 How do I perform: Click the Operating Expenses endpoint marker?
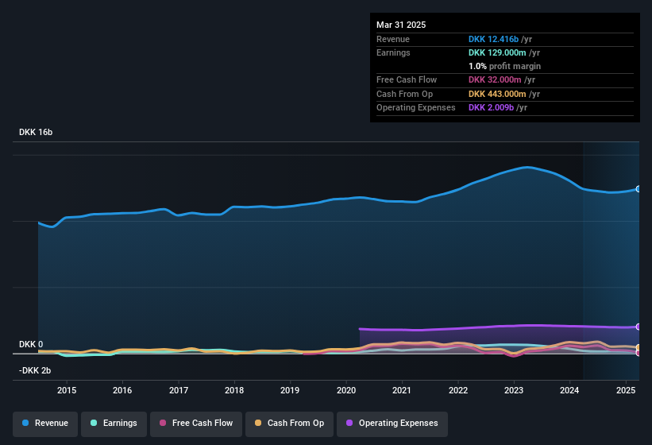[638, 327]
